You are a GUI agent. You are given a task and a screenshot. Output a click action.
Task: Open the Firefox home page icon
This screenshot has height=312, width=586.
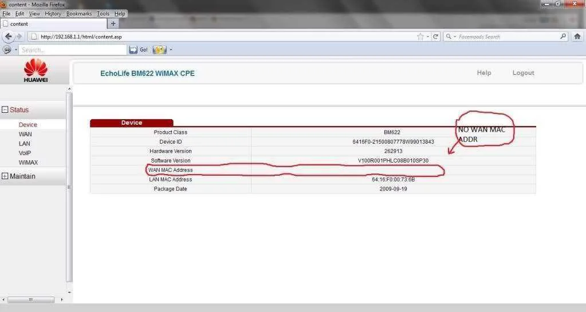577,36
